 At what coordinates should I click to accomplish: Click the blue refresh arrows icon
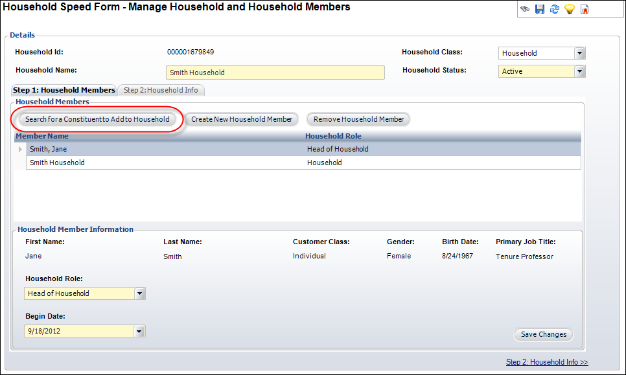(x=555, y=9)
